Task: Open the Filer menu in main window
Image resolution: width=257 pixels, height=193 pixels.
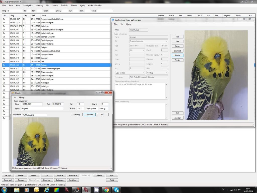Action: pos(4,6)
